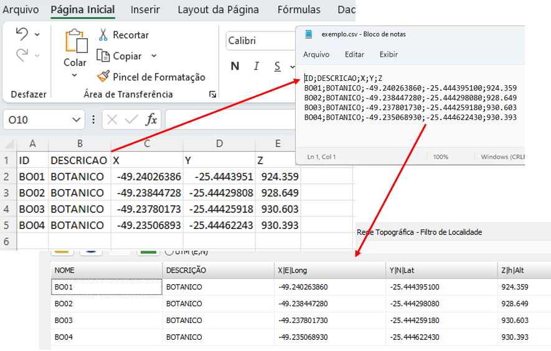The height and width of the screenshot is (351, 551).
Task: Click the formula bar cancel X icon
Action: point(112,120)
